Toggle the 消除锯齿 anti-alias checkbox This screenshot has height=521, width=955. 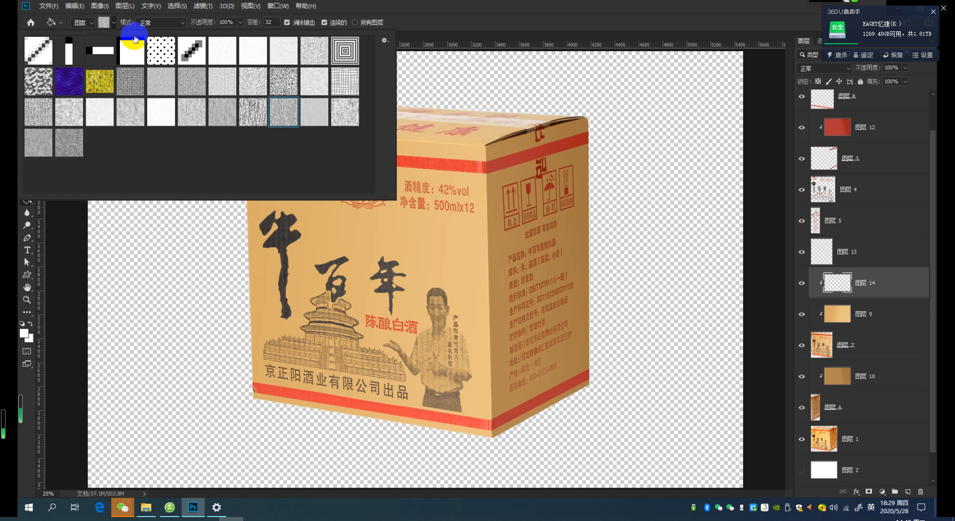click(x=287, y=22)
